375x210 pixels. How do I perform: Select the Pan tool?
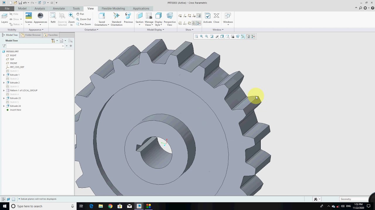(80, 14)
